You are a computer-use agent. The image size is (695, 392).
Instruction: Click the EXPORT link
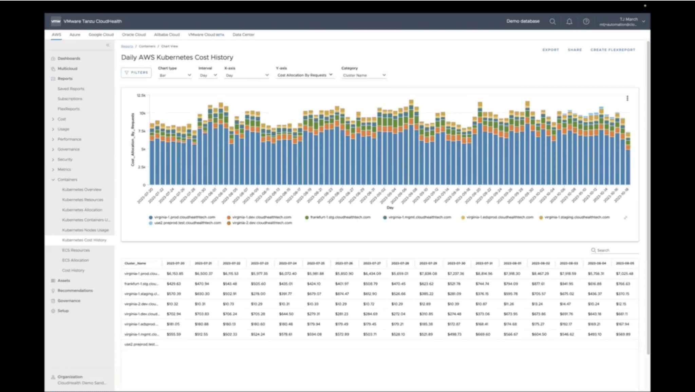[x=550, y=50]
